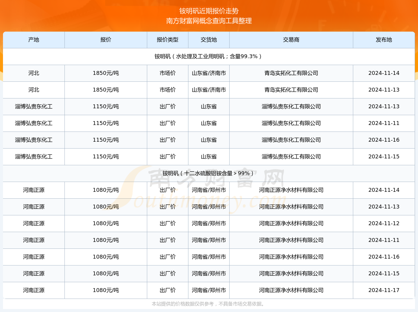Click 河南正源净水材料有限公司 in the 2024-11-17 row
The width and height of the screenshot is (418, 312).
291,290
